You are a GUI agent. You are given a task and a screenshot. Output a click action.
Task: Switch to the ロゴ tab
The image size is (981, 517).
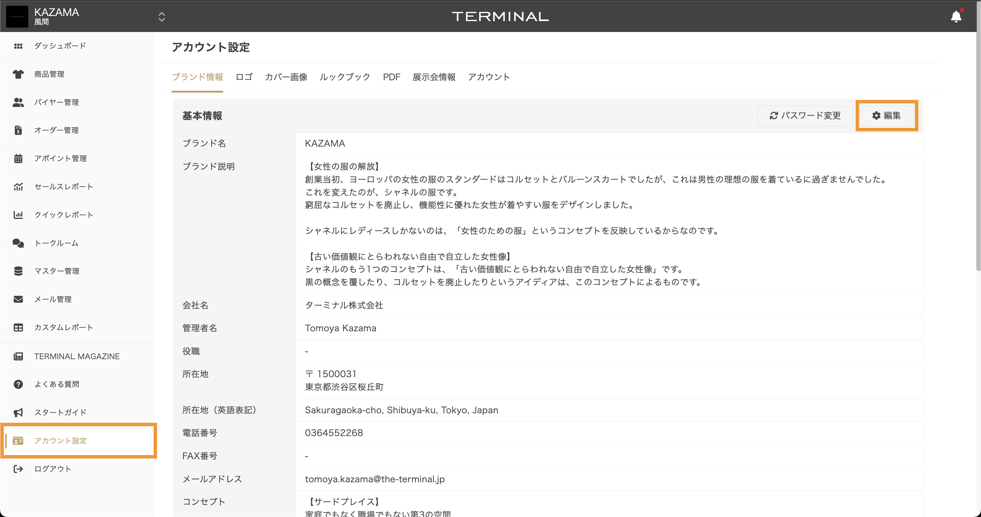pyautogui.click(x=244, y=77)
